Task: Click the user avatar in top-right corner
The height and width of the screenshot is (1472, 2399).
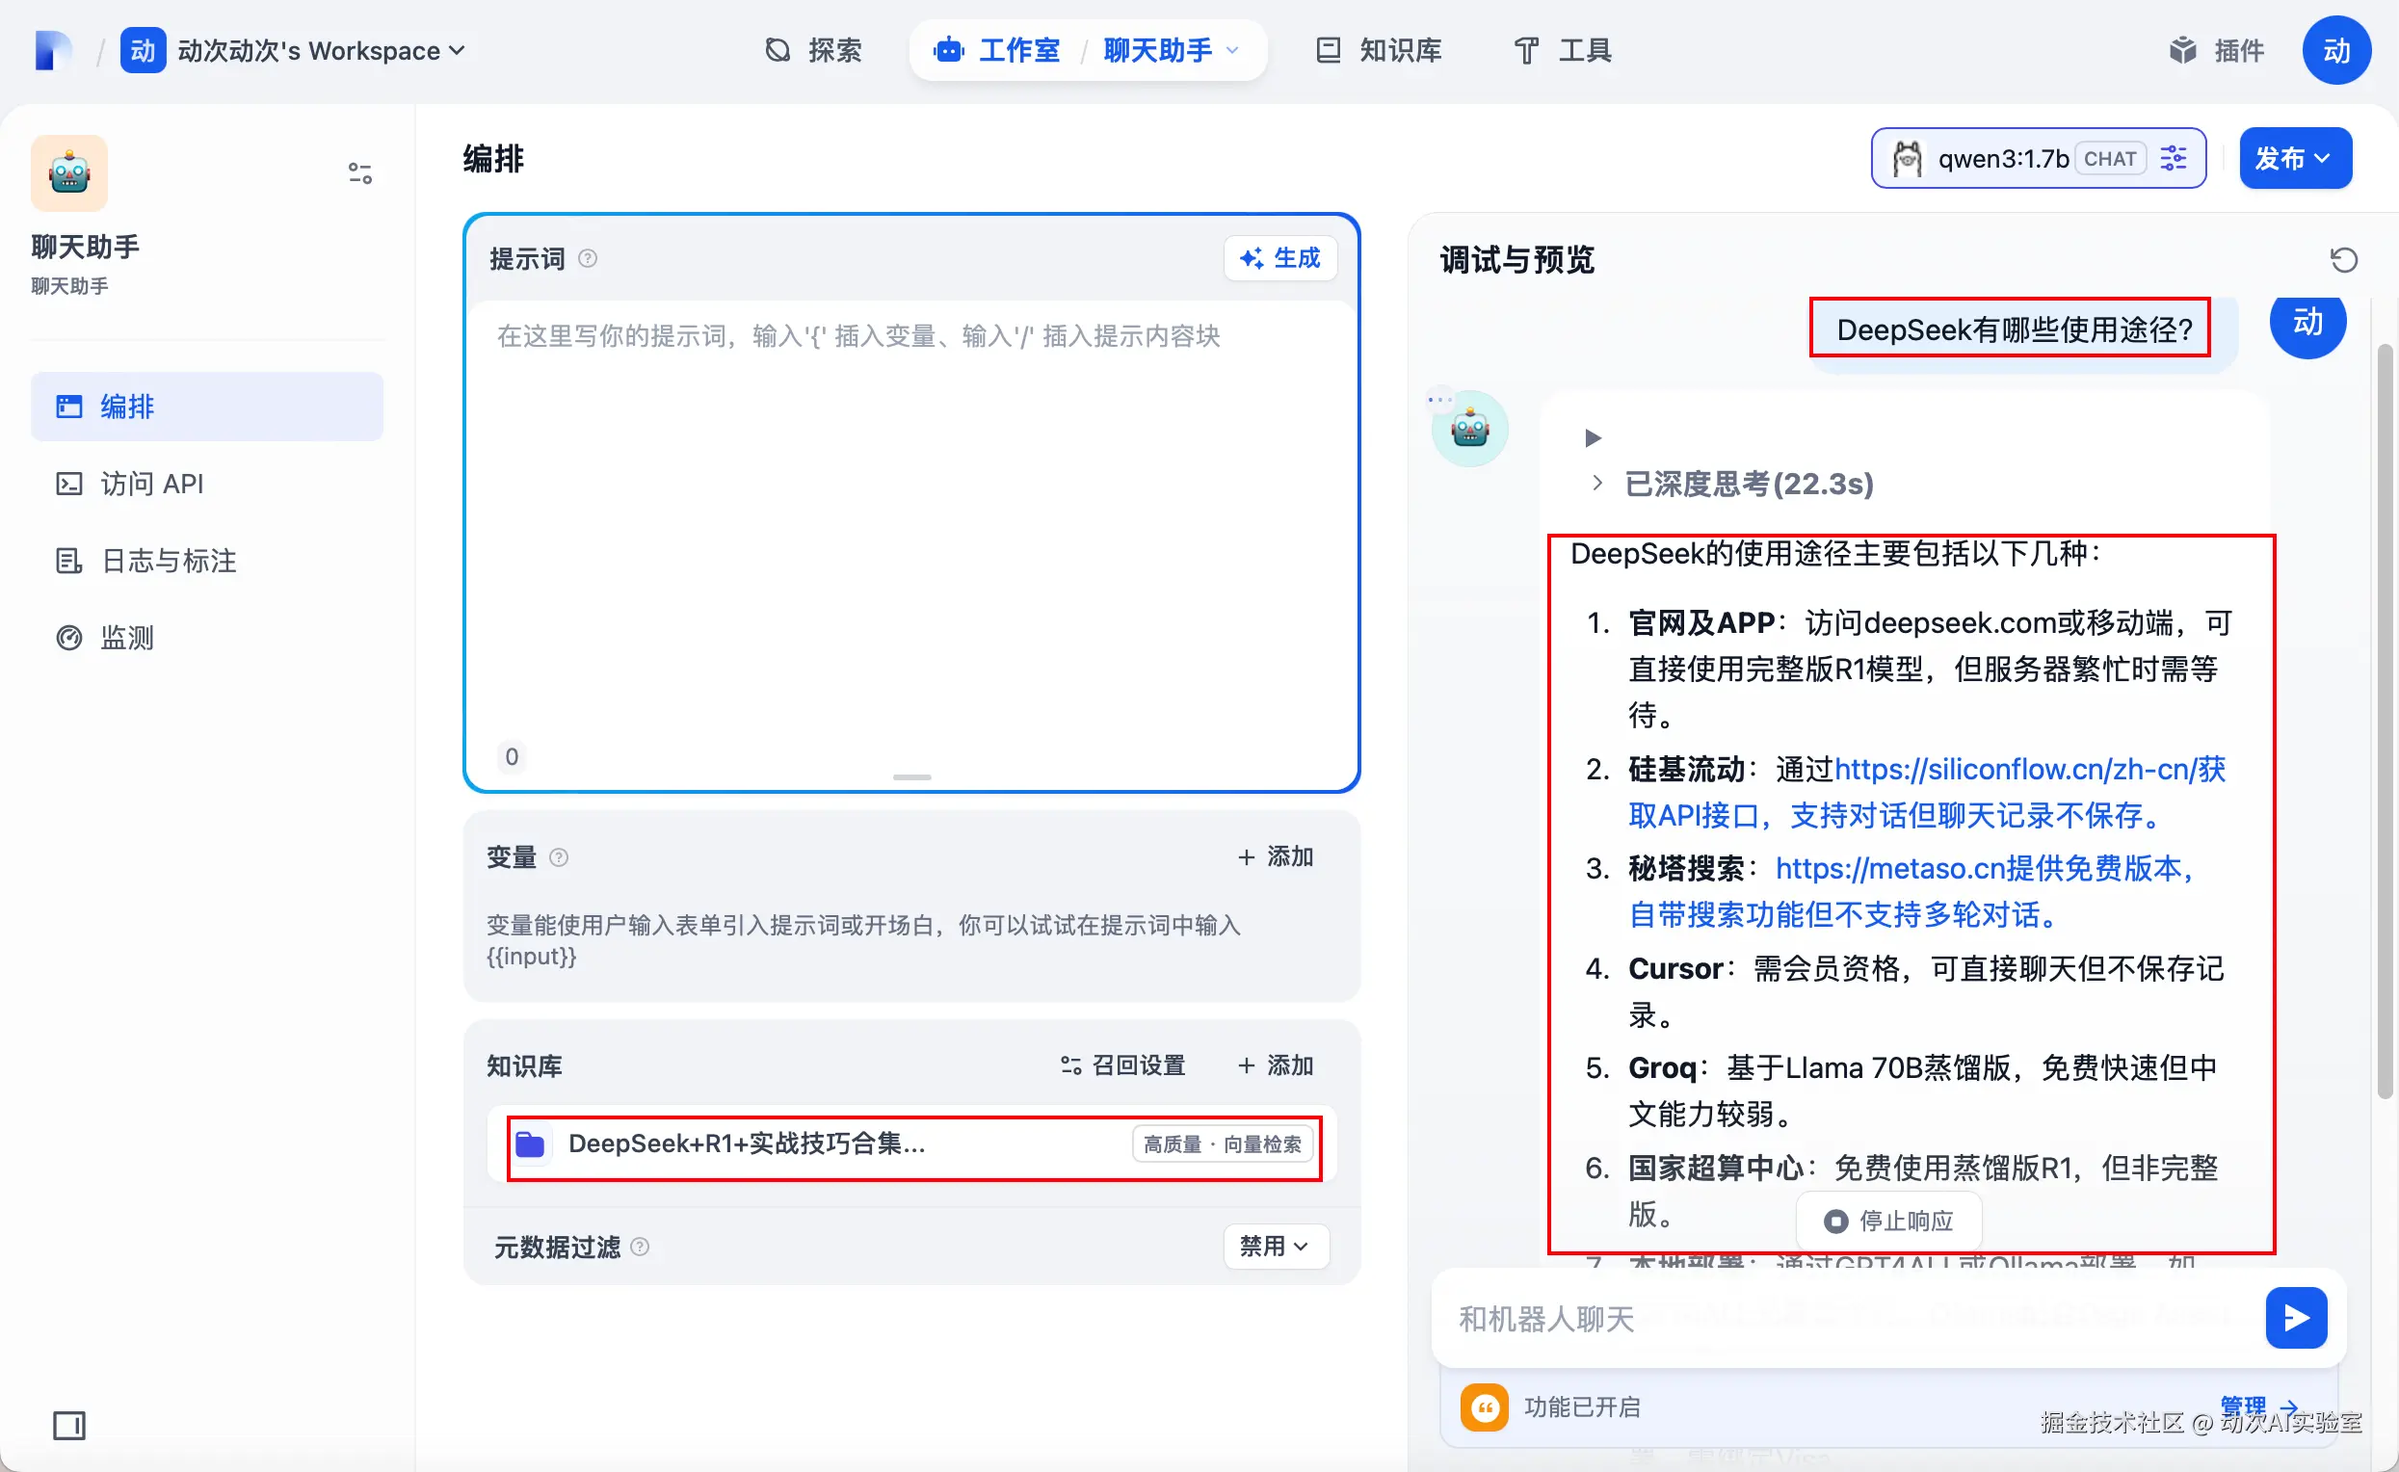Action: [2334, 51]
